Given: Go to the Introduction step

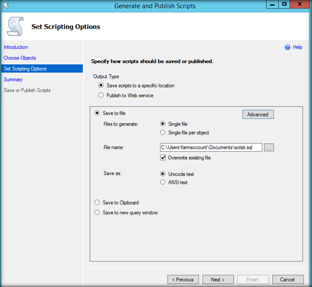Looking at the screenshot, I should coord(16,47).
